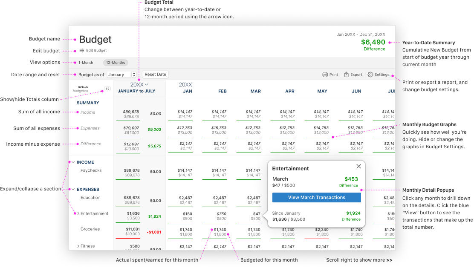Hide the Totals column with double-arrow button
The height and width of the screenshot is (268, 474).
click(107, 89)
